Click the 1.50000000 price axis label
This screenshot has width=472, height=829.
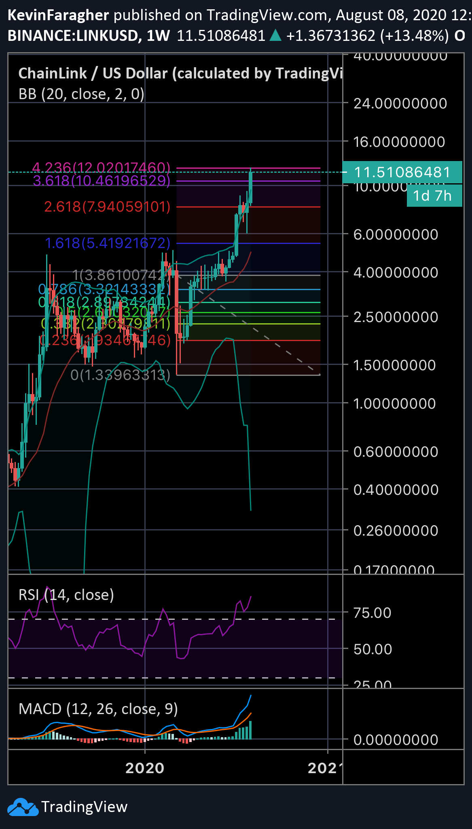coord(395,365)
